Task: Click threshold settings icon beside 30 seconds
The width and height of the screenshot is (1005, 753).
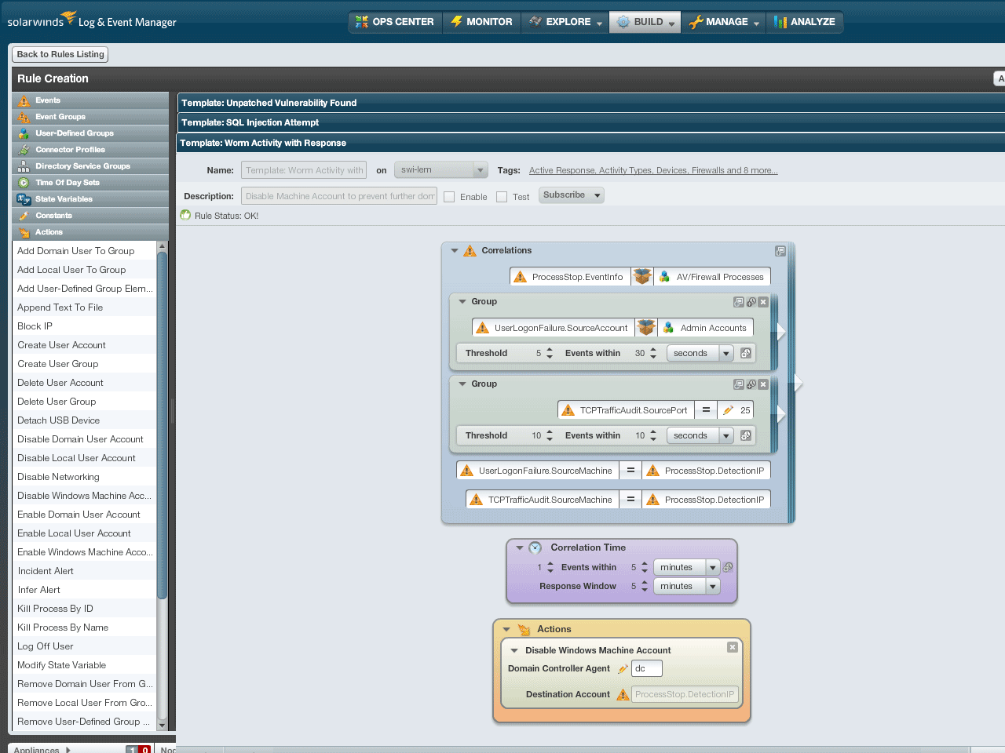Action: point(746,353)
